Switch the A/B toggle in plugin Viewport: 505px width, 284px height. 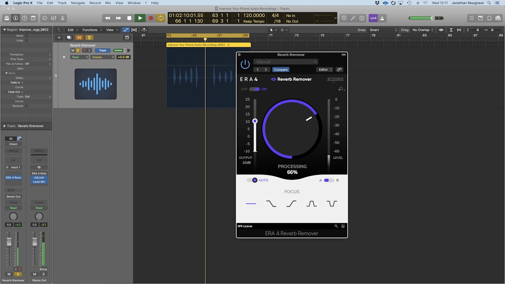click(x=329, y=180)
